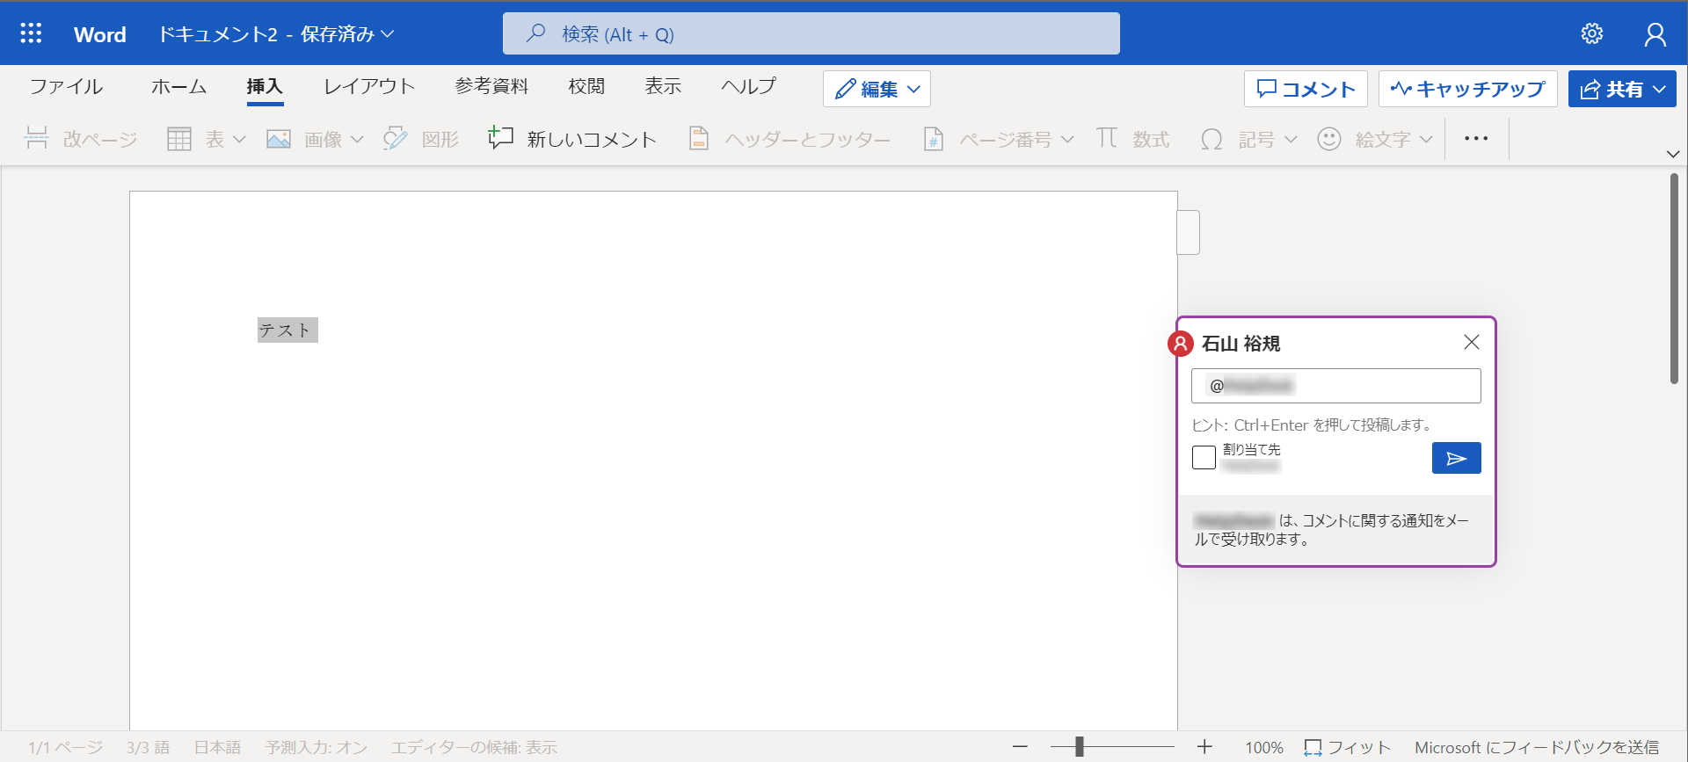Switch to the 表示 tab
This screenshot has height=762, width=1688.
point(663,86)
